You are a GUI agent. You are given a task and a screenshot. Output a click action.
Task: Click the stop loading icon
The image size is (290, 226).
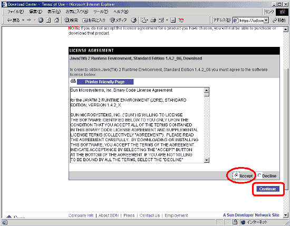(x=41, y=20)
